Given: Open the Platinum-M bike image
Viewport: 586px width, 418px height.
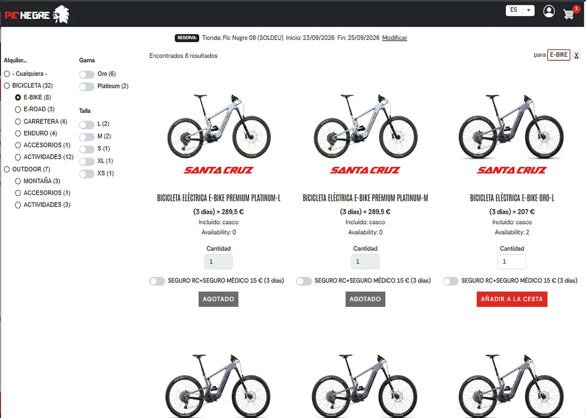Looking at the screenshot, I should pos(365,127).
